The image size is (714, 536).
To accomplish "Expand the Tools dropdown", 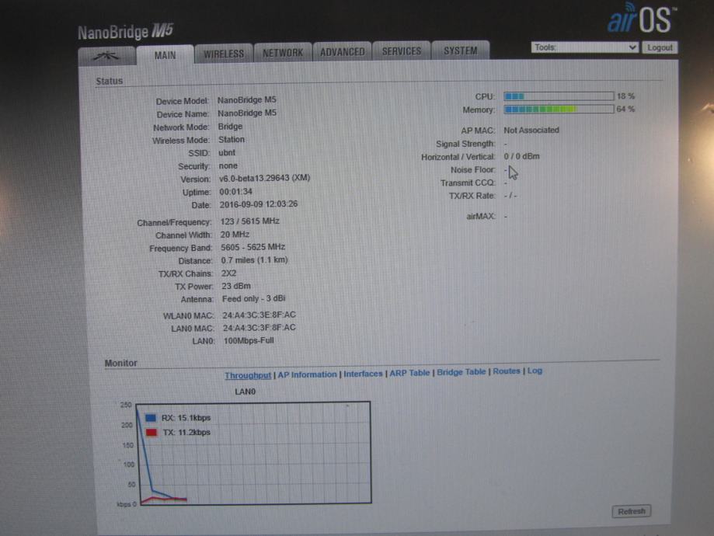I will (584, 47).
